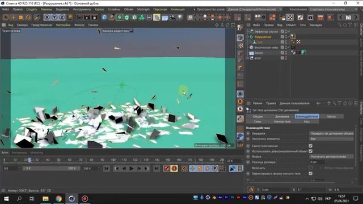363x204 pixels.
Task: Toggle Зафиксировать форму мягкого тела checkbox
Action: coord(310,173)
